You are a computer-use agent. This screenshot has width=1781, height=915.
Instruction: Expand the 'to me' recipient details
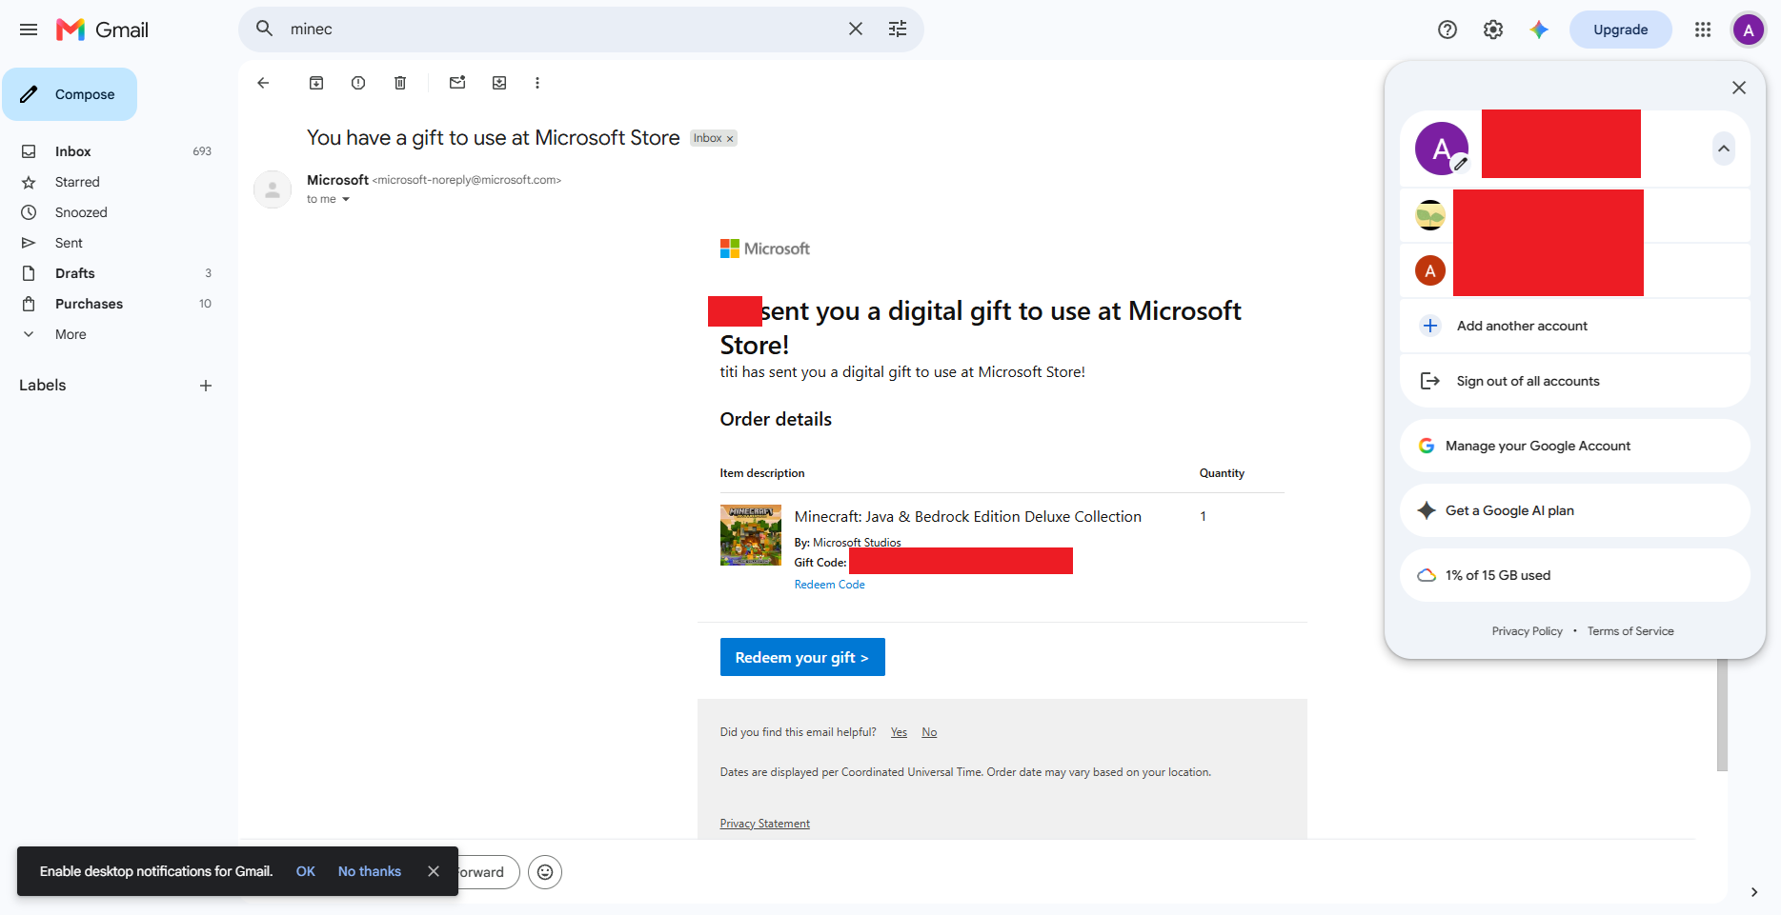pos(346,200)
